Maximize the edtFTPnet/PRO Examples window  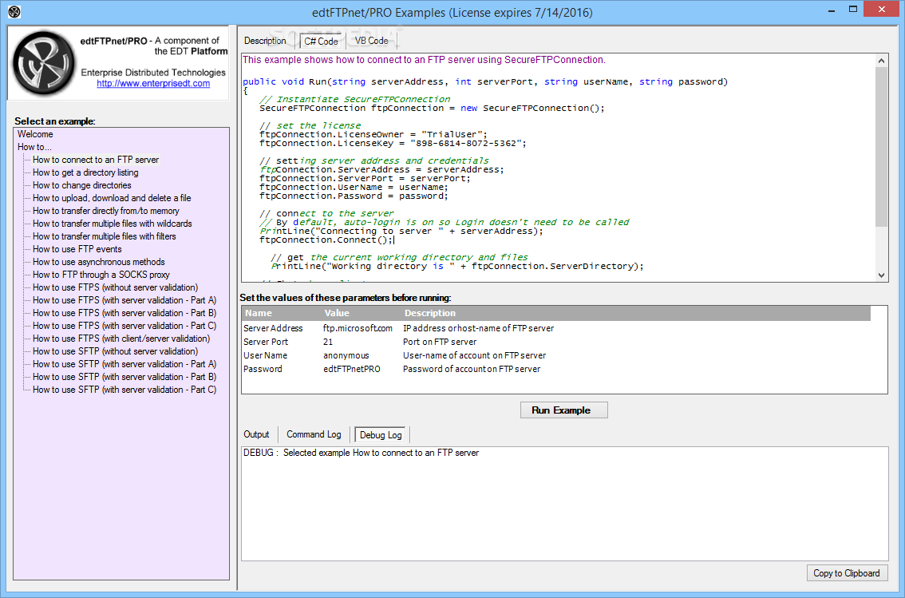pos(853,10)
